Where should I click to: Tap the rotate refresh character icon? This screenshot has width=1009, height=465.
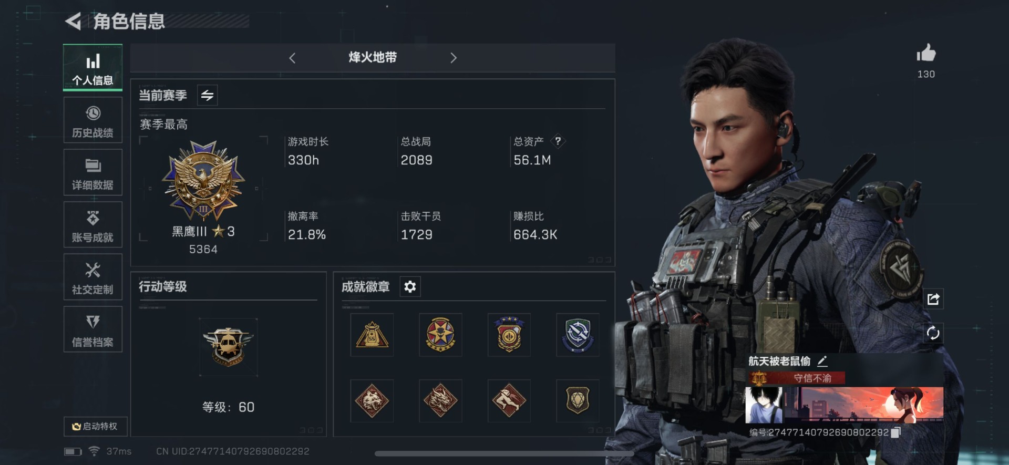pos(933,333)
